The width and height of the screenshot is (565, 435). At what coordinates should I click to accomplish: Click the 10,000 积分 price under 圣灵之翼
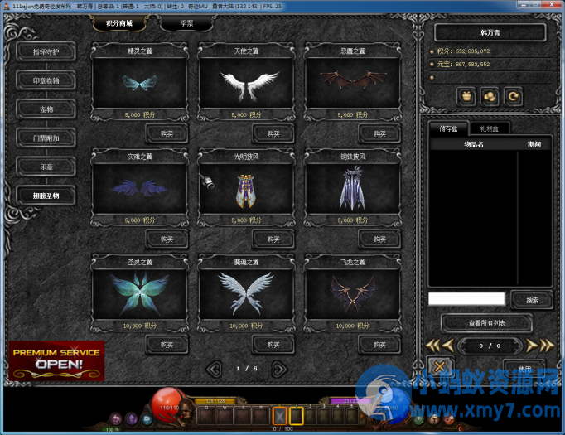click(x=140, y=326)
